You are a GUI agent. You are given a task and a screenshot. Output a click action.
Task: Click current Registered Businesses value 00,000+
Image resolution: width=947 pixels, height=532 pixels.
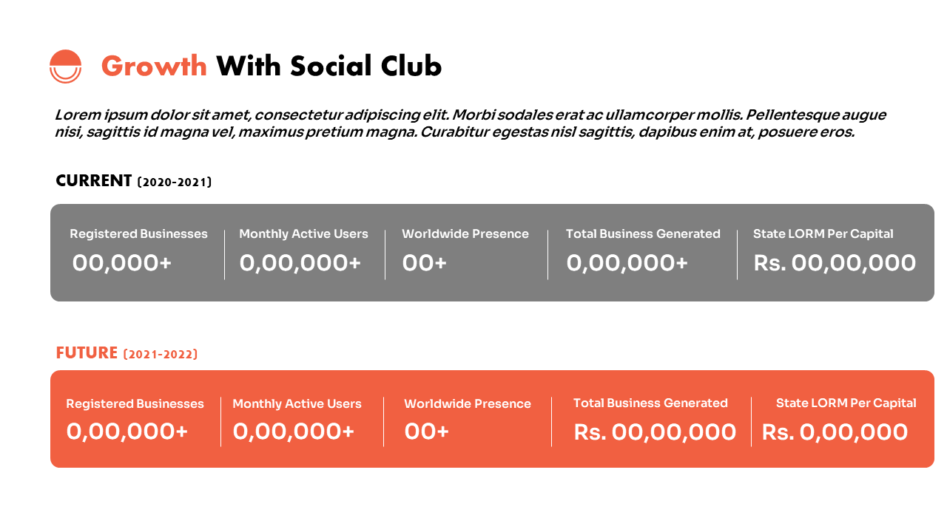pyautogui.click(x=122, y=263)
